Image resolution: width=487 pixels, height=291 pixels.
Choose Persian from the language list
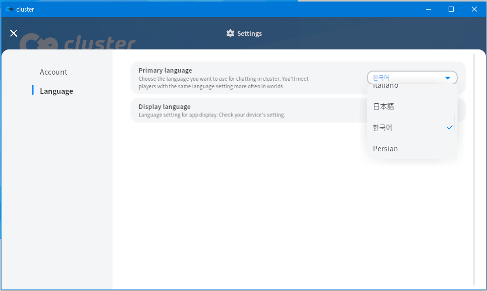click(412, 149)
